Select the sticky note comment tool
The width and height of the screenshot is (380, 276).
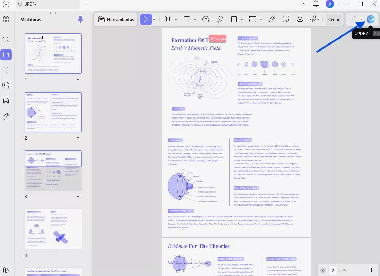click(x=206, y=19)
